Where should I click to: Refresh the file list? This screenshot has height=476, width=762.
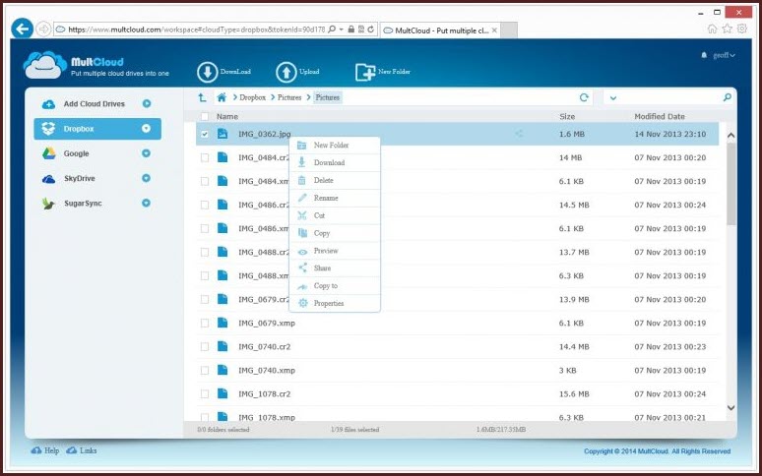pyautogui.click(x=584, y=97)
